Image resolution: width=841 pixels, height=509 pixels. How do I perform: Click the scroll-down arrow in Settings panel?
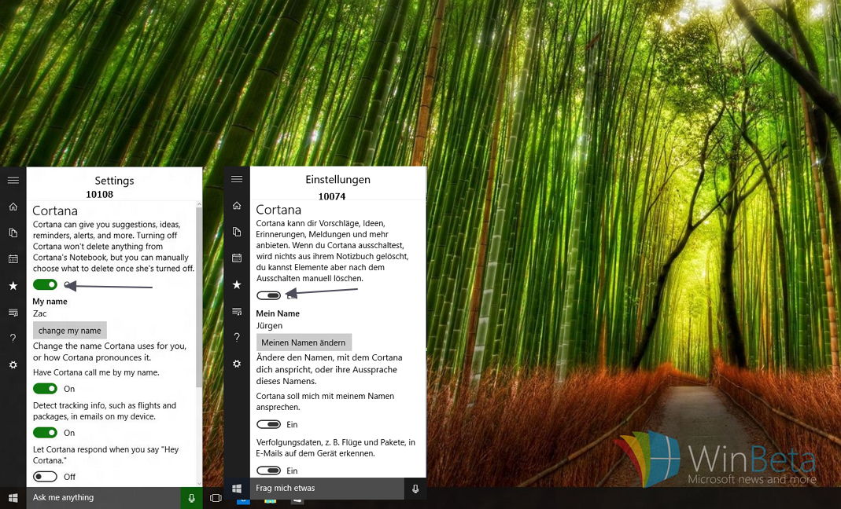(x=199, y=483)
